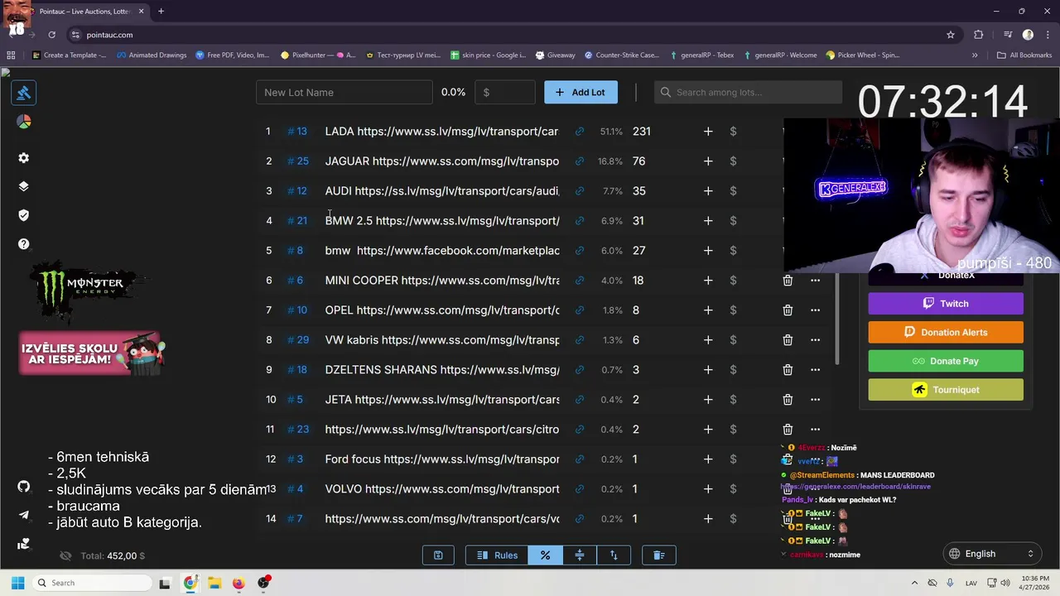Click the plus icon on VOLVO row
Screen dimensions: 1060x596
708,489
